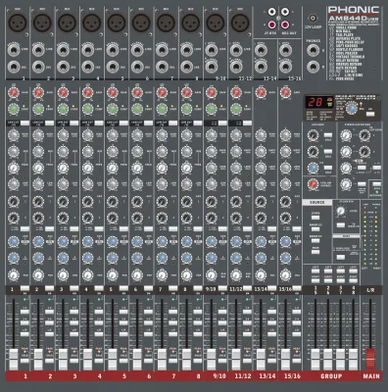This screenshot has width=388, height=392.
Task: Adjust channel 5's AUX 2 knob
Action: 113,218
